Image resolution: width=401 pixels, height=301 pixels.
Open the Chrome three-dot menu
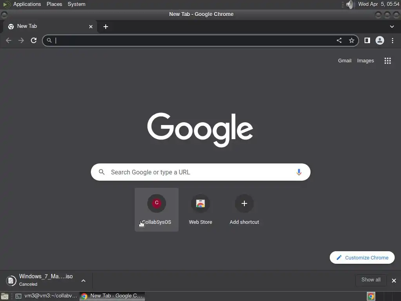[392, 40]
